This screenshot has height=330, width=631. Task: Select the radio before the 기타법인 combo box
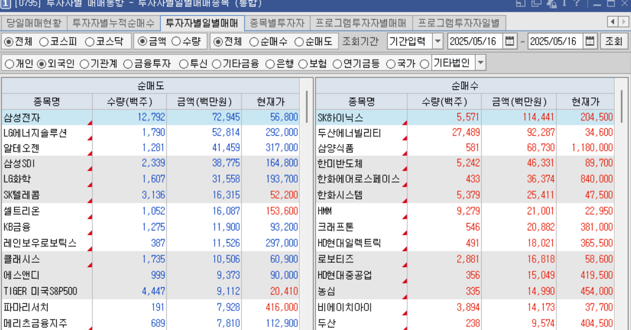[424, 64]
